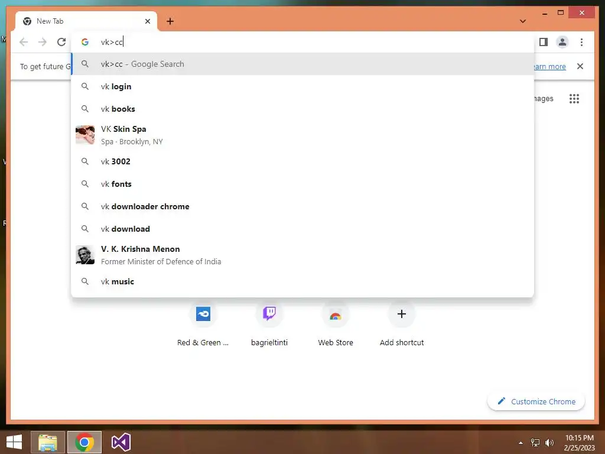Open the V. K. Krishna Menon suggestion
Viewport: 605px width, 454px height.
point(303,255)
